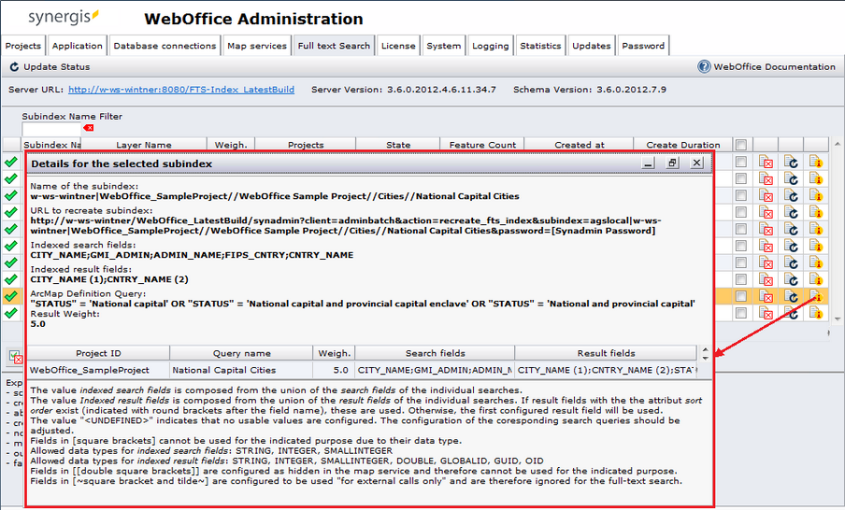Tick the checkbox in the last grid row
Screen dimensions: 845x510
pyautogui.click(x=741, y=313)
